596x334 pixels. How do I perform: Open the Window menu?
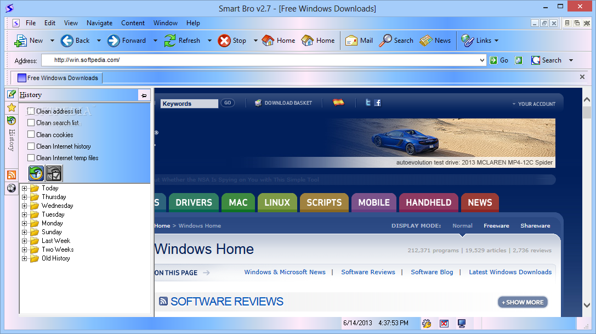(166, 23)
